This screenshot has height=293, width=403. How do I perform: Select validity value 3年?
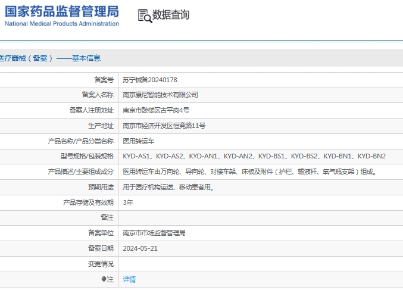tap(128, 202)
